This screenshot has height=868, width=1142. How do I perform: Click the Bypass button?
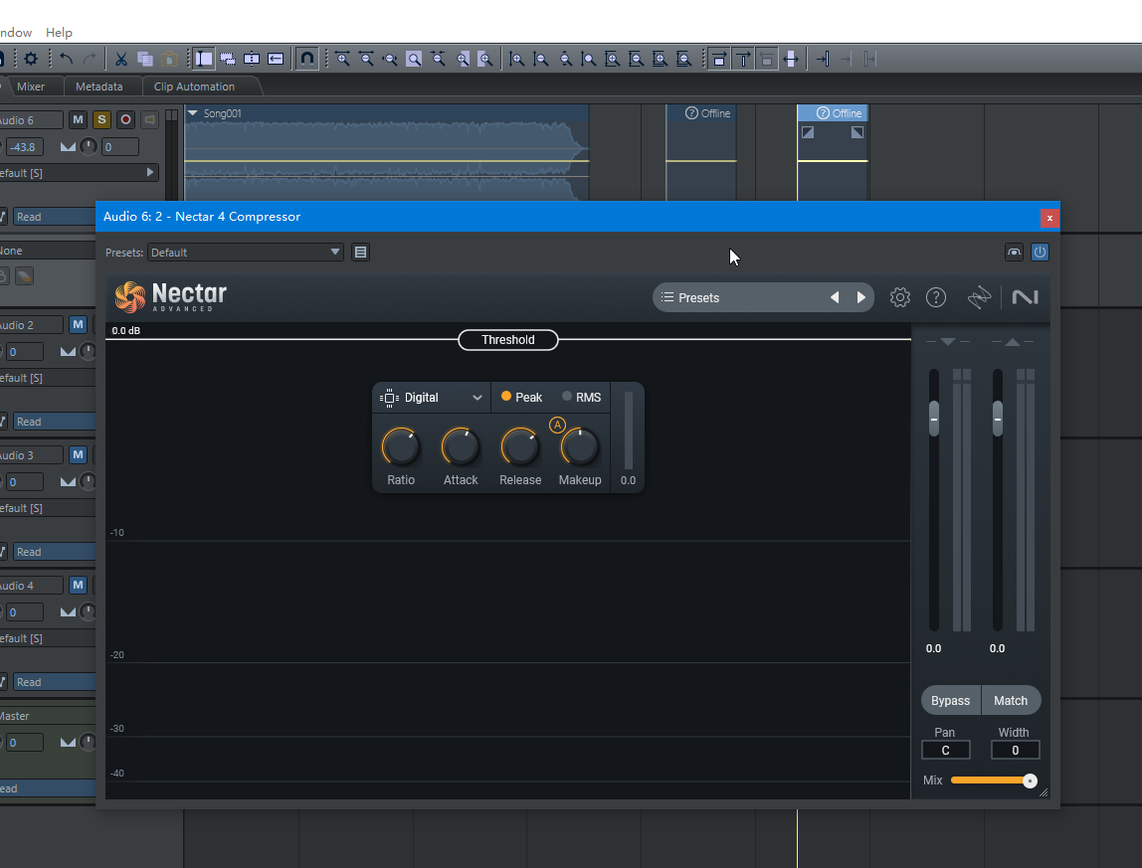point(950,701)
